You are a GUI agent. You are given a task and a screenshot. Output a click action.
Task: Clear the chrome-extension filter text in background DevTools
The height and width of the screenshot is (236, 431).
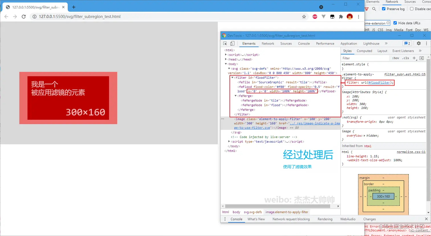[x=388, y=23]
